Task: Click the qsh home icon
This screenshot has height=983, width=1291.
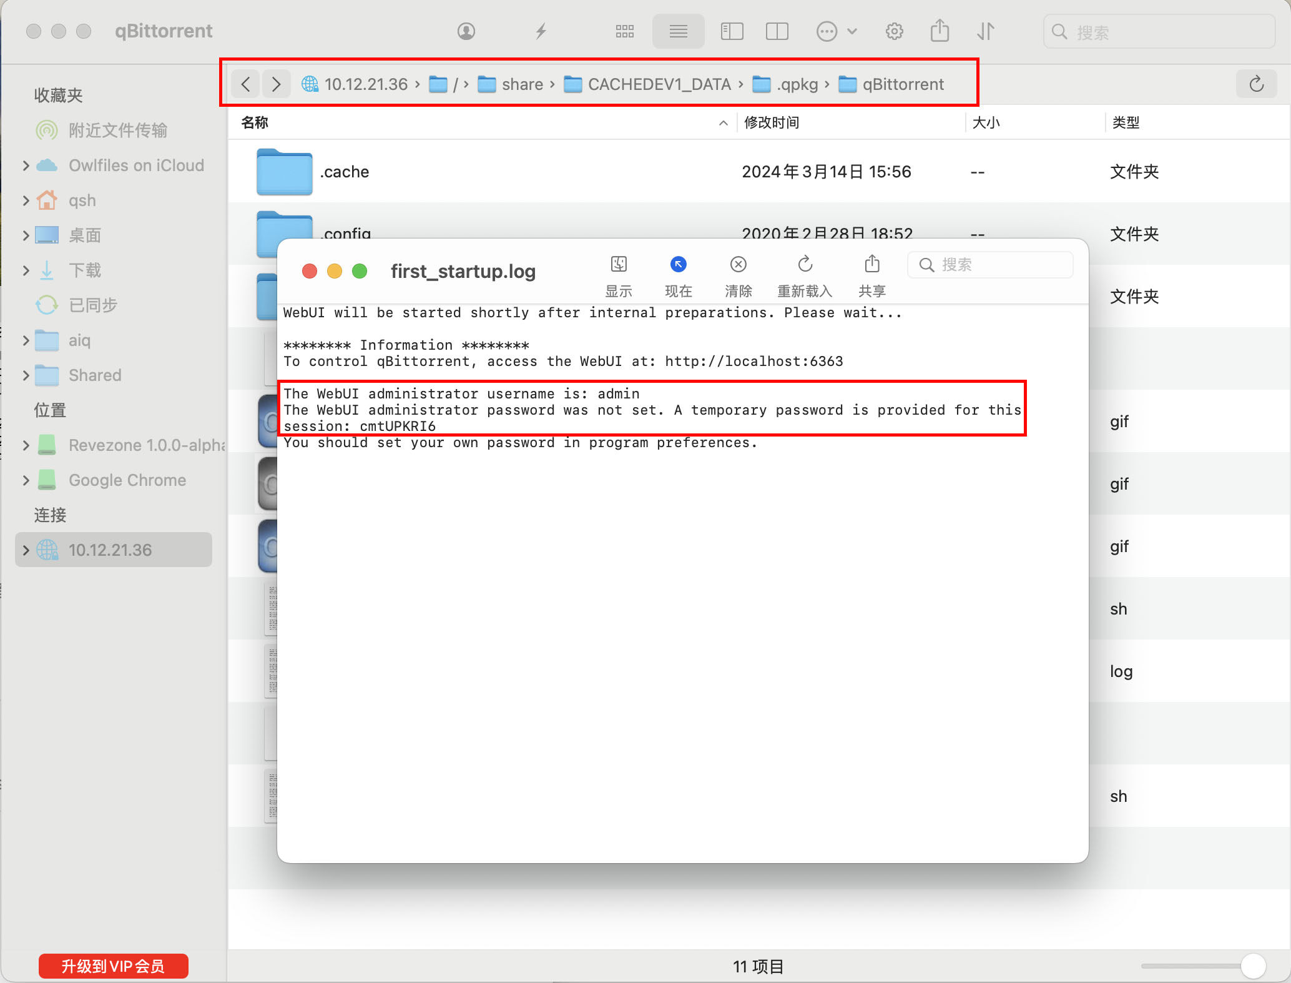Action: pyautogui.click(x=47, y=200)
